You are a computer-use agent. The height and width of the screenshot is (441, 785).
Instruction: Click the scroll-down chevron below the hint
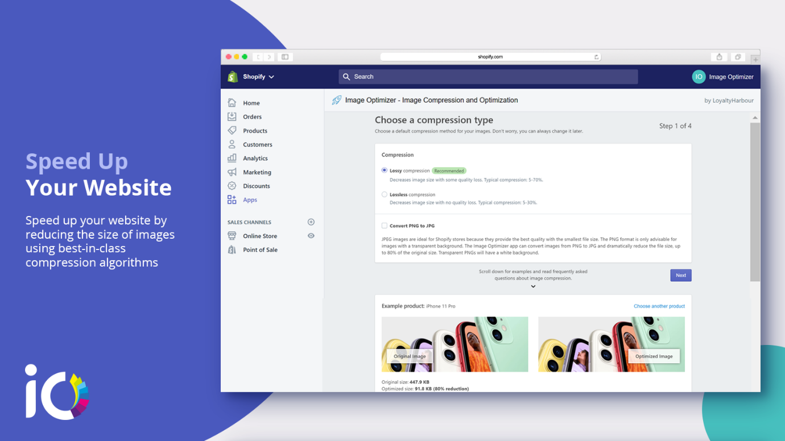(x=533, y=286)
